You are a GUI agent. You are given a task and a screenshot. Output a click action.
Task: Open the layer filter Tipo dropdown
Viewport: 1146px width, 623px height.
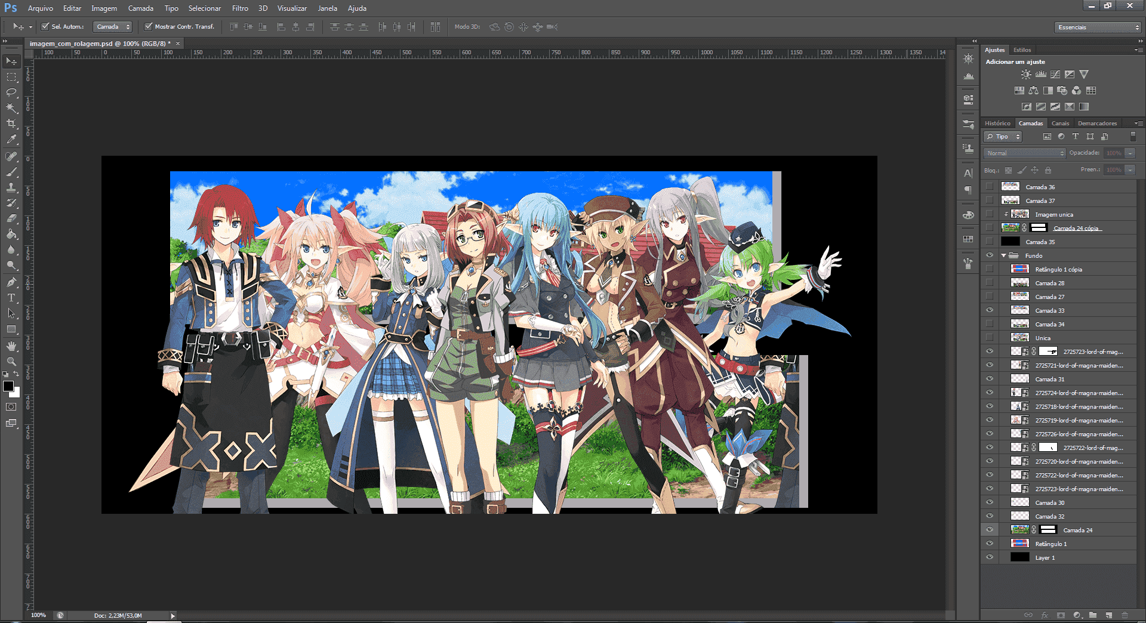click(1003, 137)
